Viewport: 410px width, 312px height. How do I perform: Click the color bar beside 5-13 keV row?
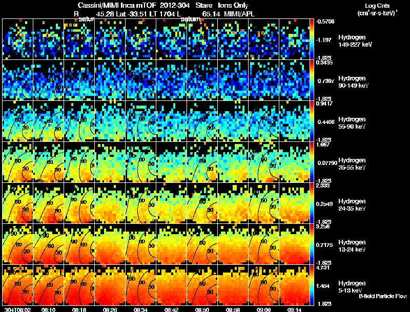312,285
